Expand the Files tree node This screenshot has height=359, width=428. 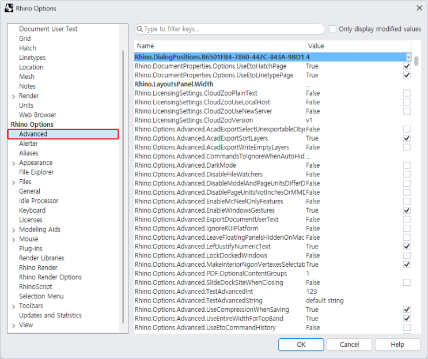tap(13, 182)
